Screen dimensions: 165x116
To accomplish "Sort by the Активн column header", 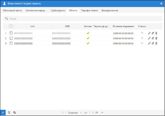I will (x=88, y=26).
